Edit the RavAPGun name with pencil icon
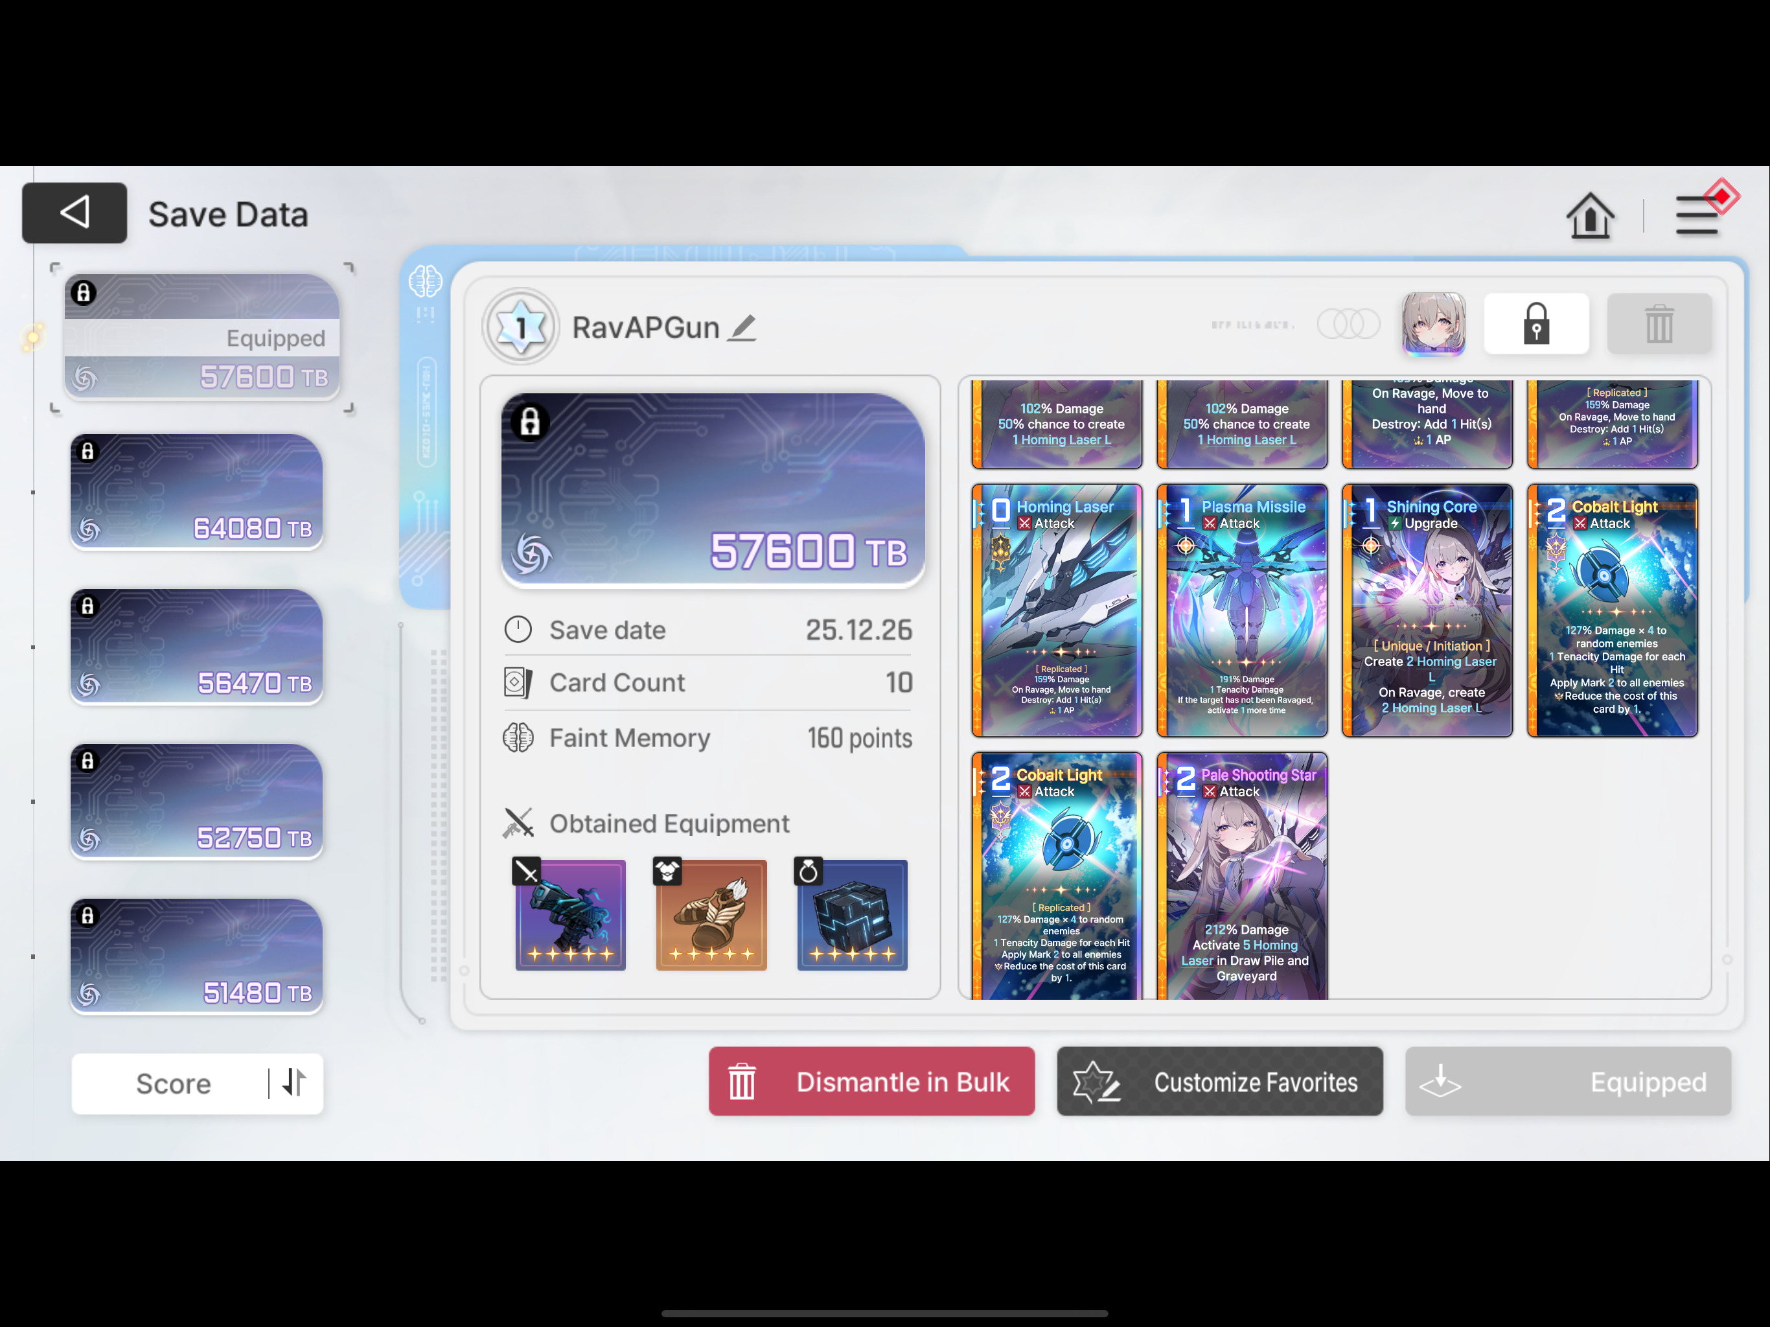1770x1327 pixels. (742, 327)
